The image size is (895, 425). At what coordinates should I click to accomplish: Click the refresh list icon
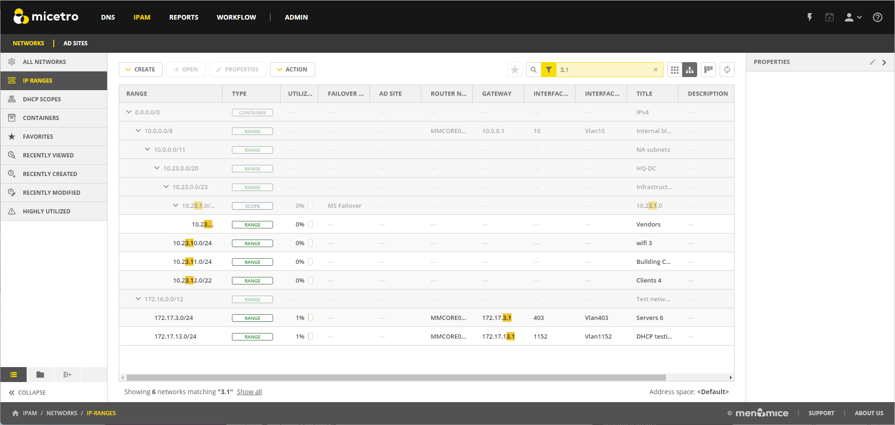pos(727,70)
